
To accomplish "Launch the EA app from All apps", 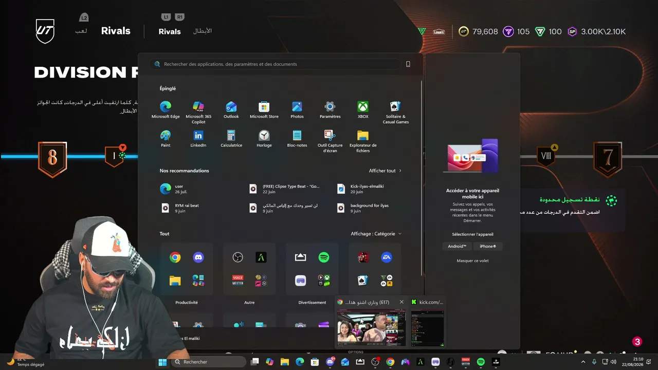I will 387,257.
